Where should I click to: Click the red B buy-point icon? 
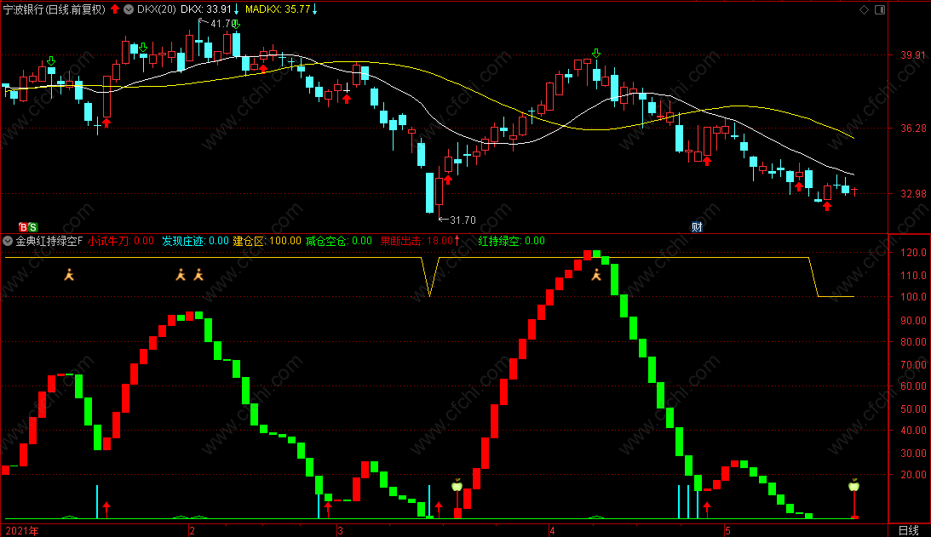tap(23, 227)
